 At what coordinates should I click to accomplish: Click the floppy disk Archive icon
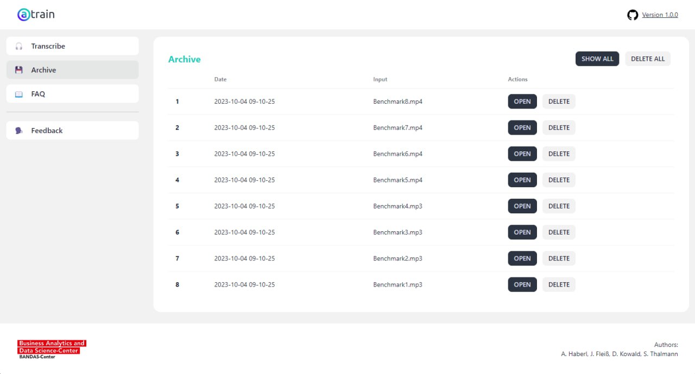(x=19, y=70)
